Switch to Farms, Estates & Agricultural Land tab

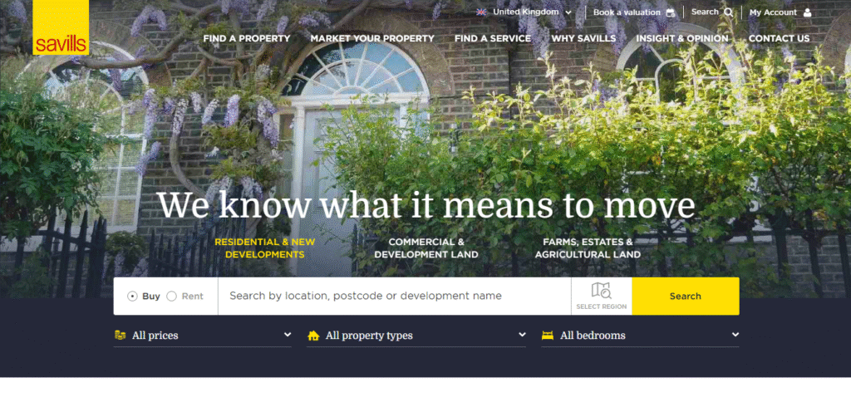coord(588,248)
